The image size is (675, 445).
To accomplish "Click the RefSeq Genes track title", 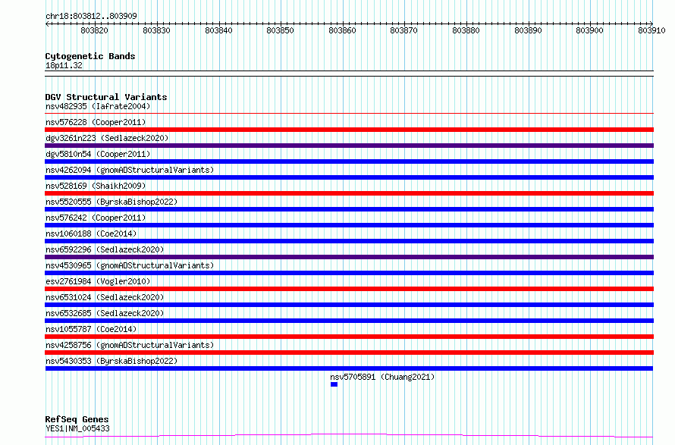I will (77, 419).
